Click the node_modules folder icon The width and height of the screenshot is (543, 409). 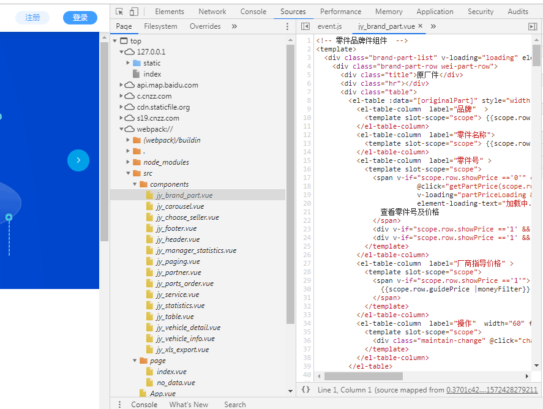(137, 162)
